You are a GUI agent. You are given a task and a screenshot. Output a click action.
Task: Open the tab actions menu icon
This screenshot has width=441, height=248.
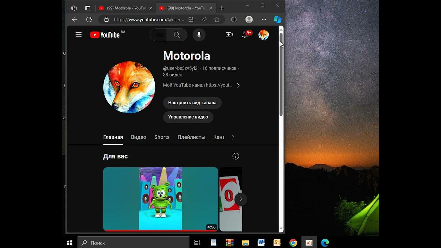(88, 8)
